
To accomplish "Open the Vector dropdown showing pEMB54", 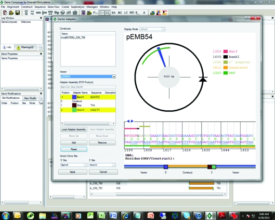I will point(88,76).
